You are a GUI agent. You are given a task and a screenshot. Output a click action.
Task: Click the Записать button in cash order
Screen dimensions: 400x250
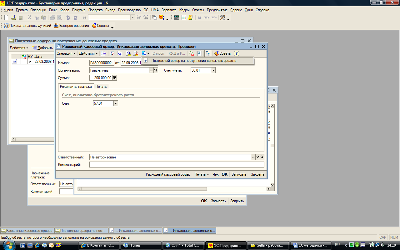click(239, 174)
